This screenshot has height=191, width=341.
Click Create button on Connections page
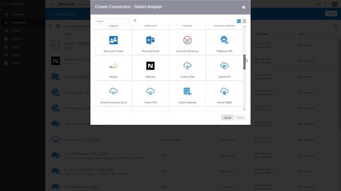(331, 13)
